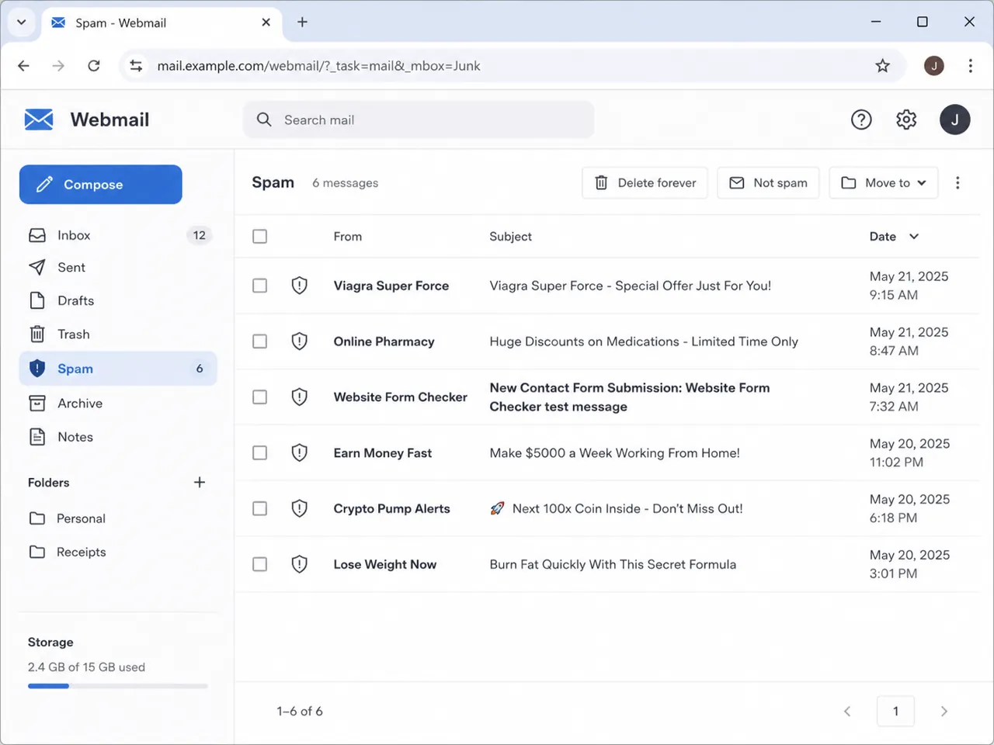
Task: Select the Earn Money Fast message checkbox
Action: point(259,452)
